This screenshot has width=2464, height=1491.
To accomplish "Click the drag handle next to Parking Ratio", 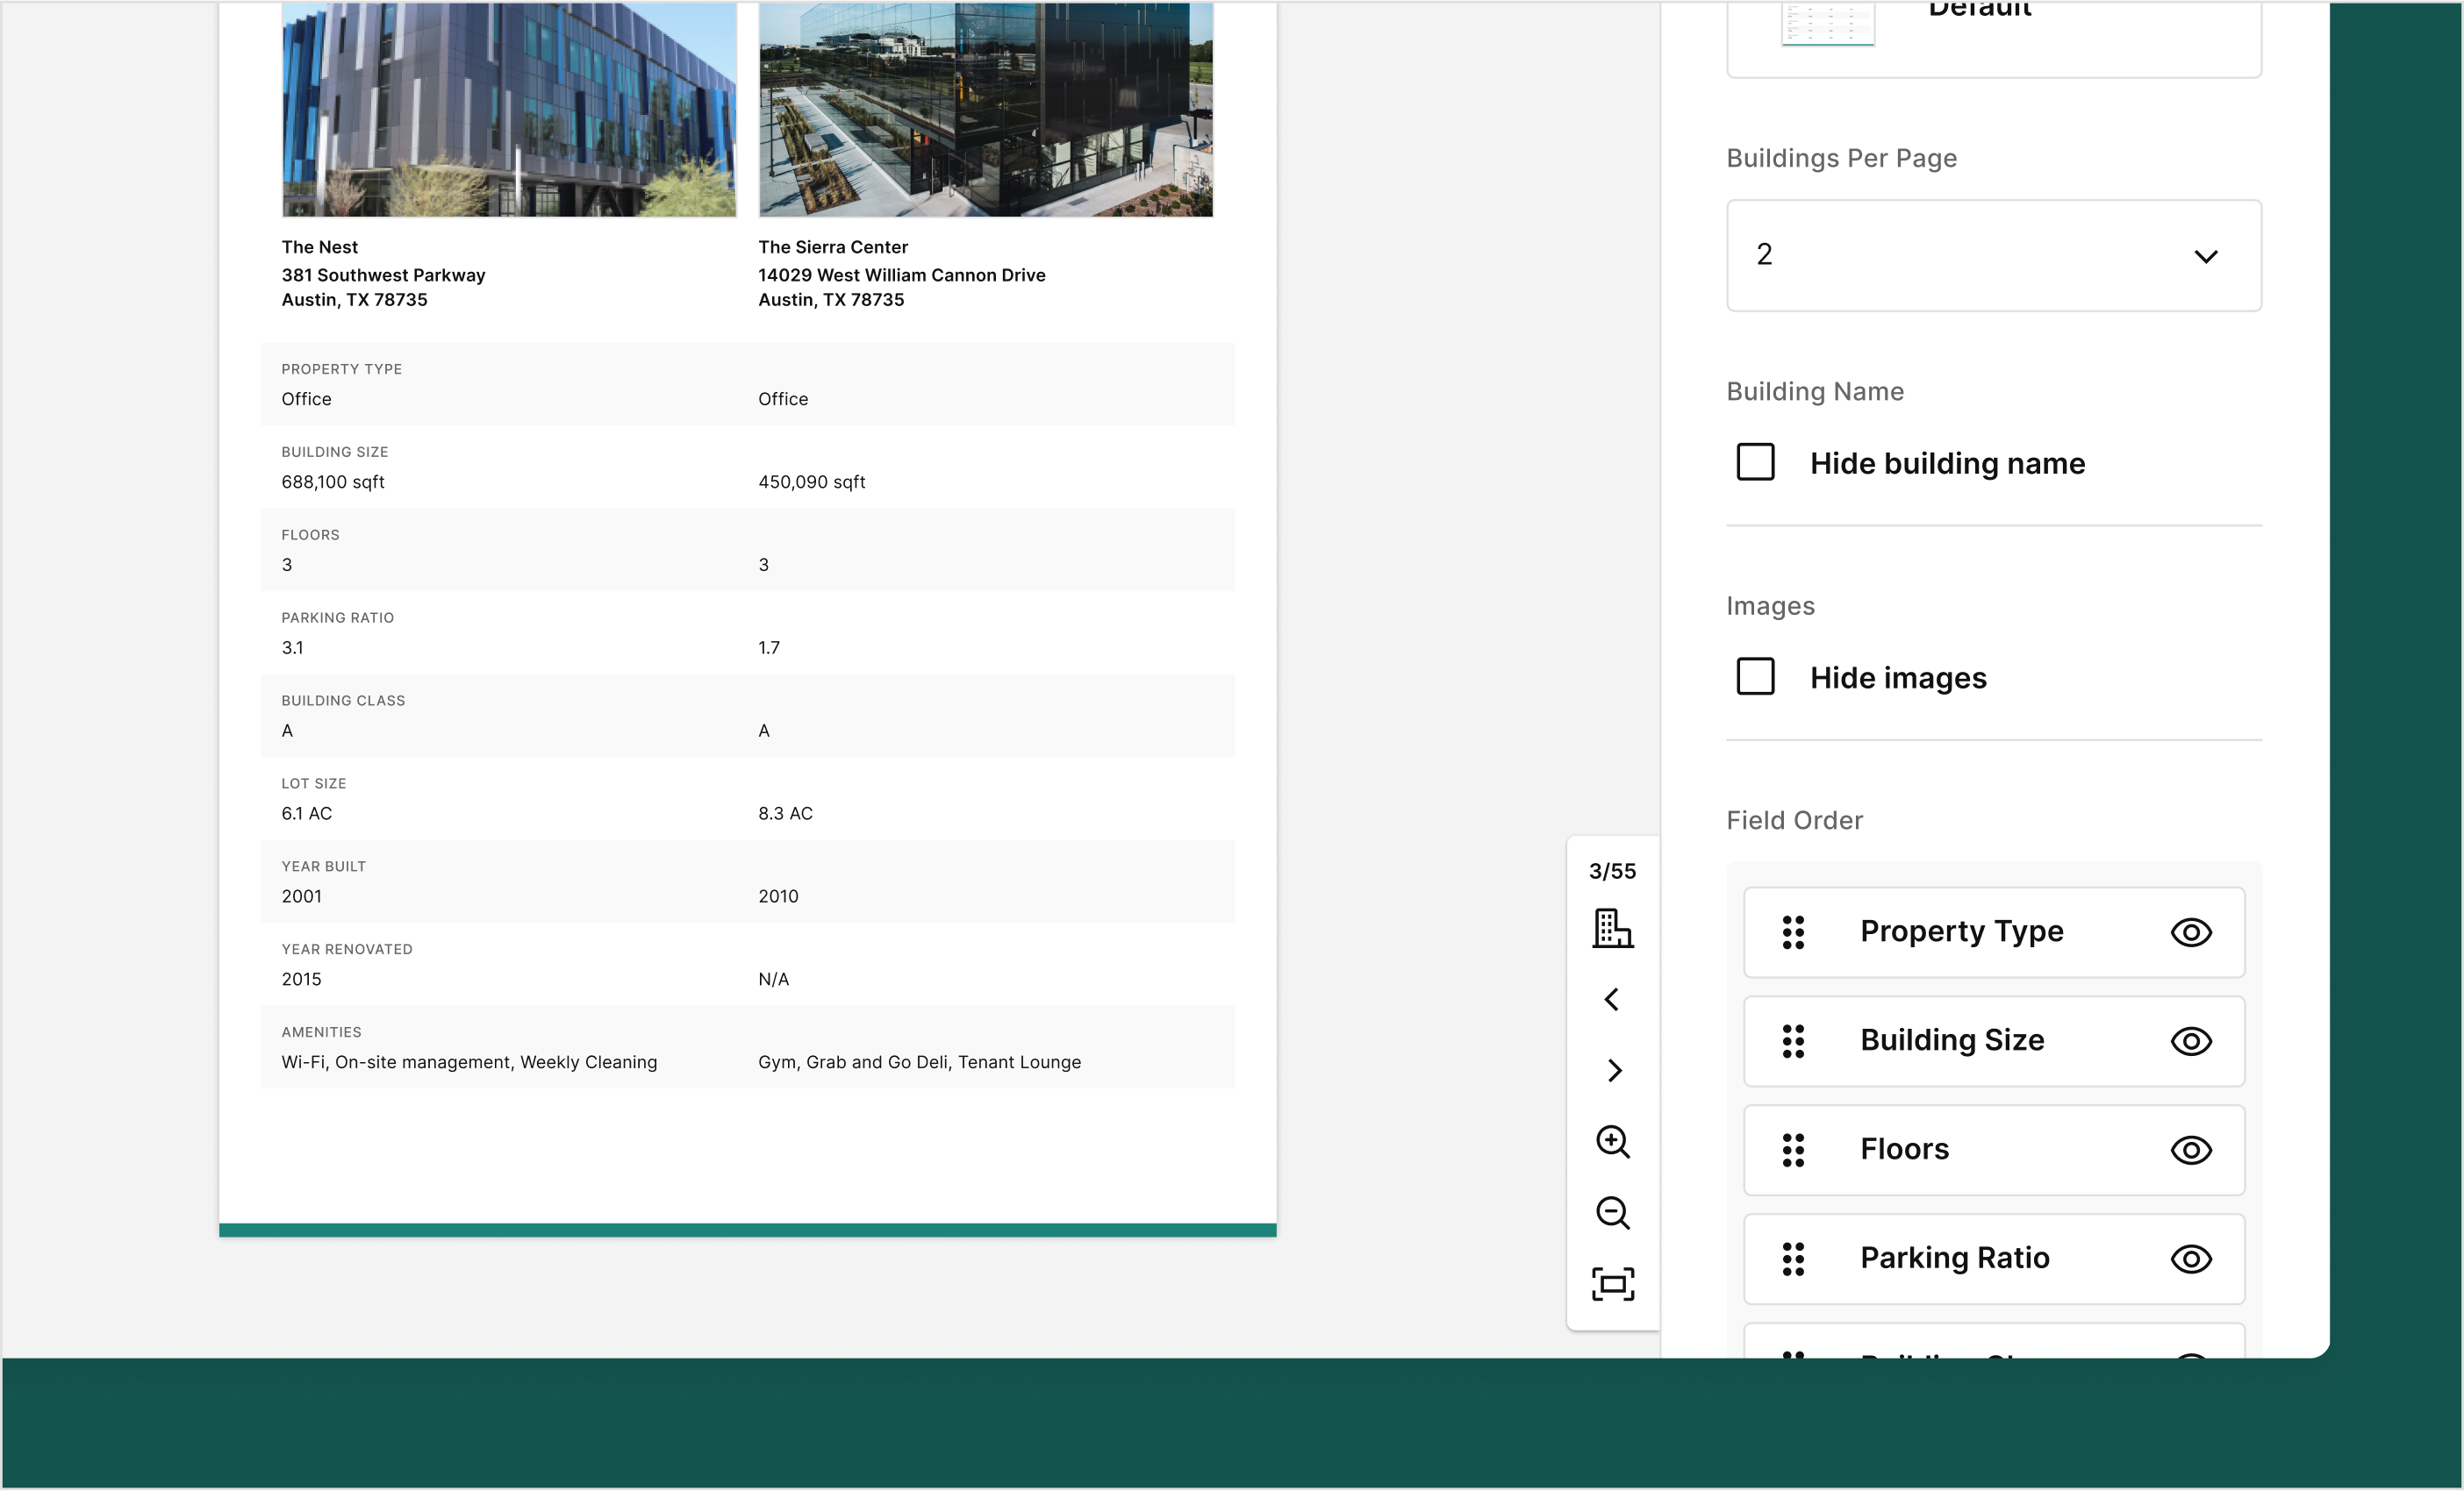I will tap(1793, 1259).
